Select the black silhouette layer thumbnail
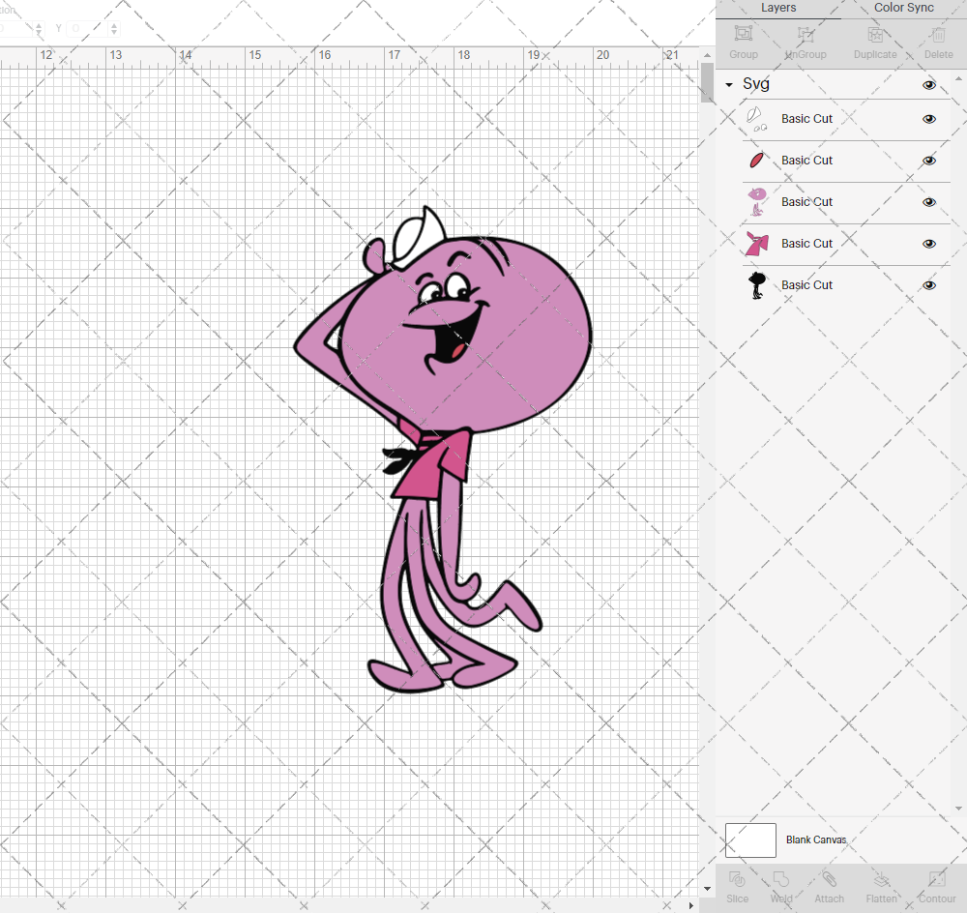 757,285
